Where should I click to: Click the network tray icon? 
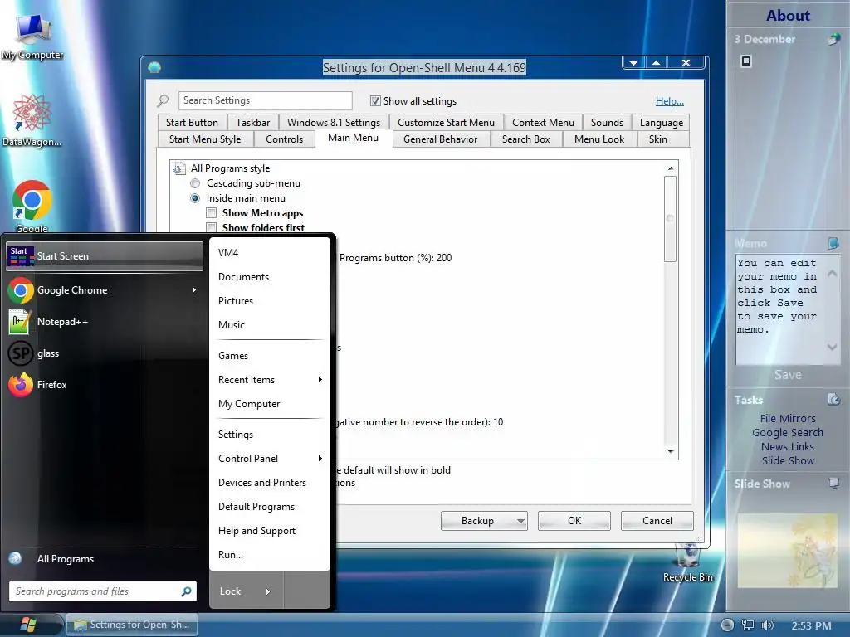point(748,625)
